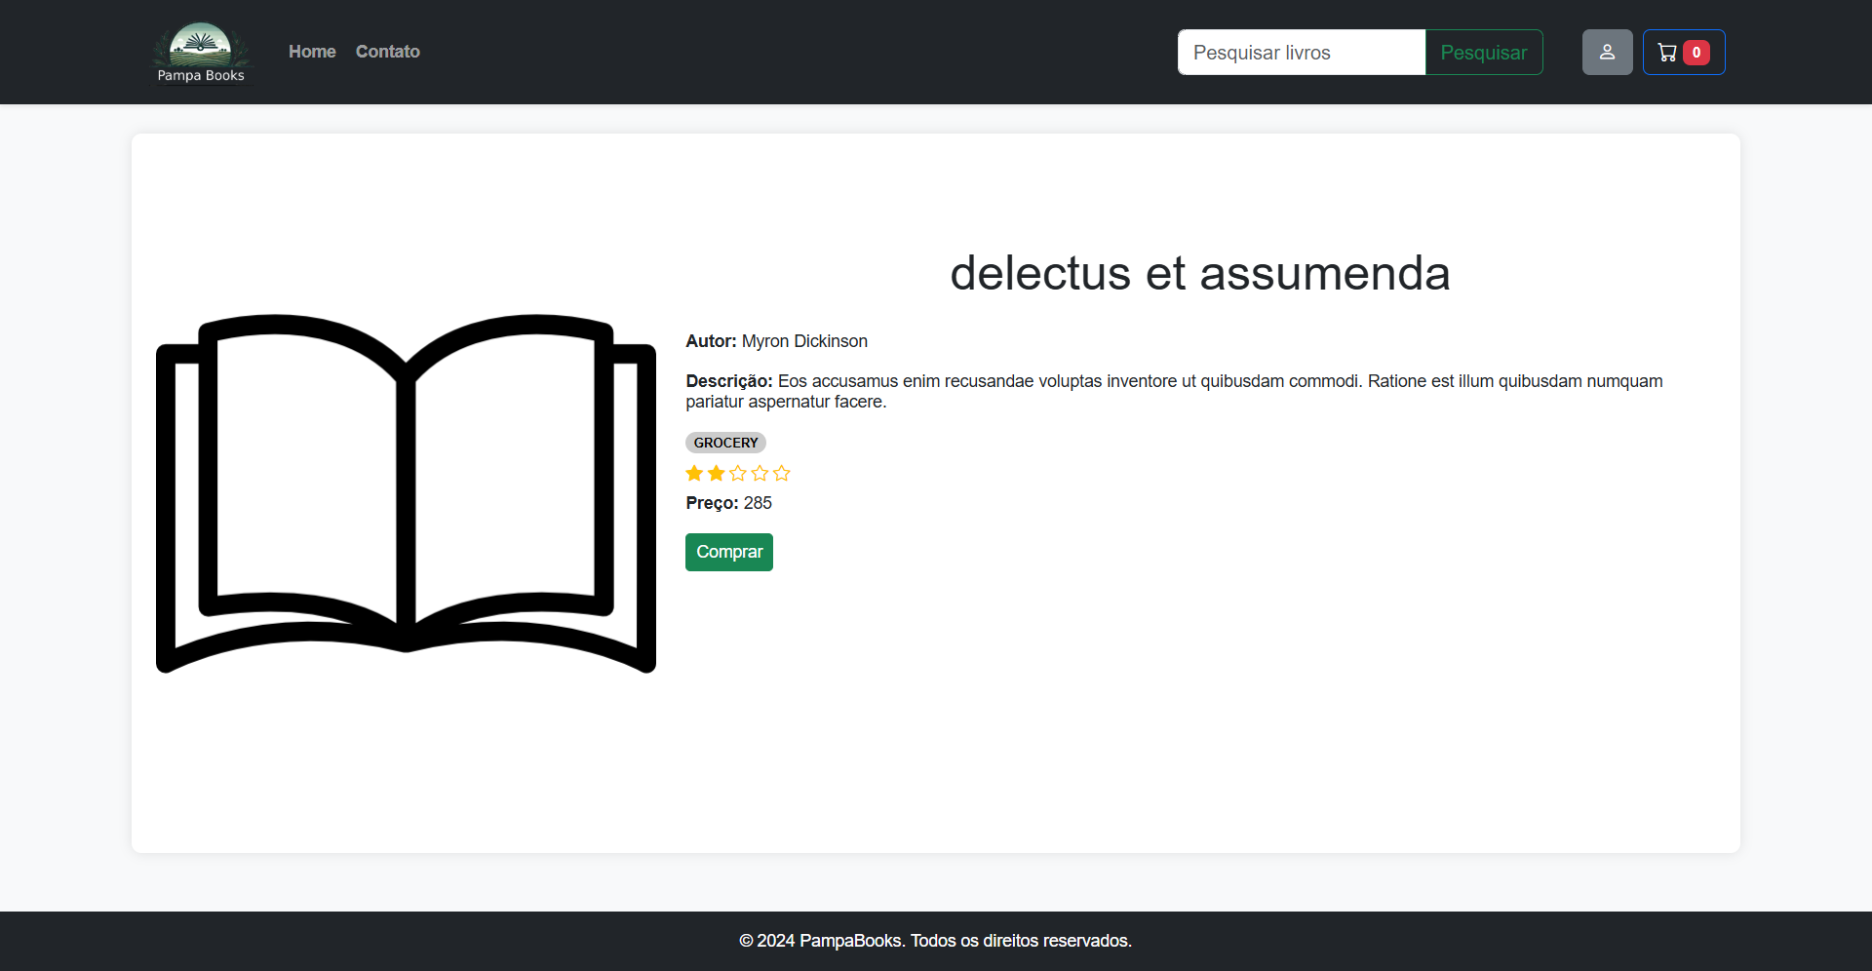Select the fifth rating star

[783, 473]
